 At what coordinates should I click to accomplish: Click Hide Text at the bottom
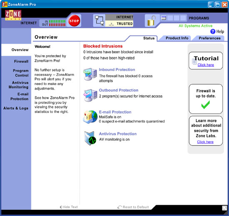(69, 207)
